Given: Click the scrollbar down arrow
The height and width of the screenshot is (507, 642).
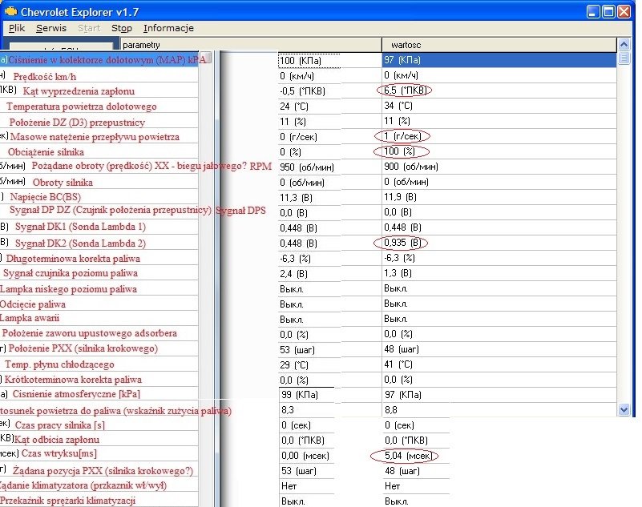Looking at the screenshot, I should [x=624, y=409].
